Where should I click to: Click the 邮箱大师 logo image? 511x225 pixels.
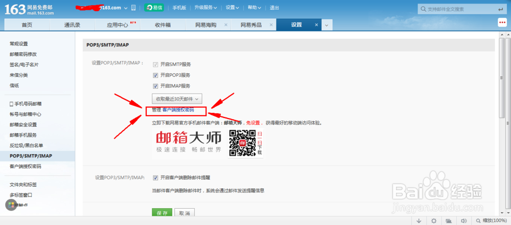click(x=189, y=142)
